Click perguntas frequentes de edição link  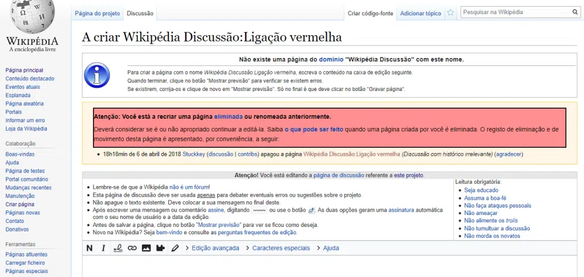pos(257,233)
